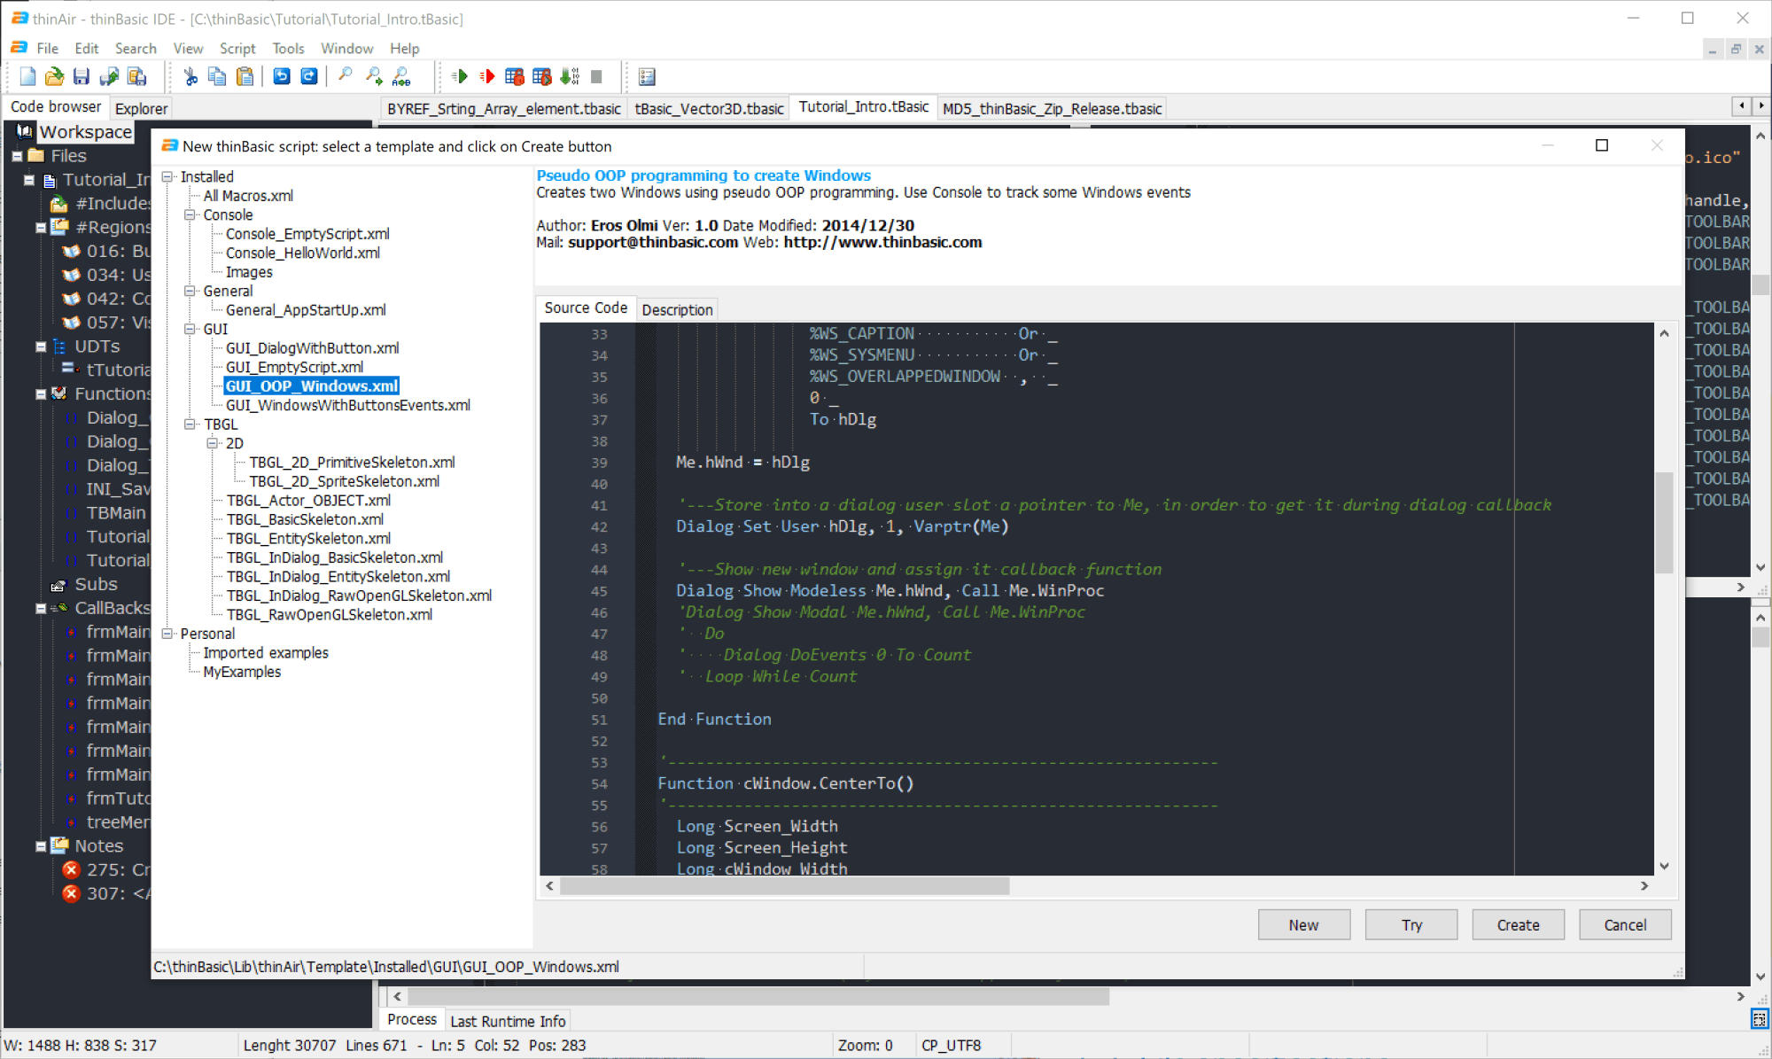Click the Copy toolbar icon
This screenshot has height=1059, width=1772.
pos(217,77)
